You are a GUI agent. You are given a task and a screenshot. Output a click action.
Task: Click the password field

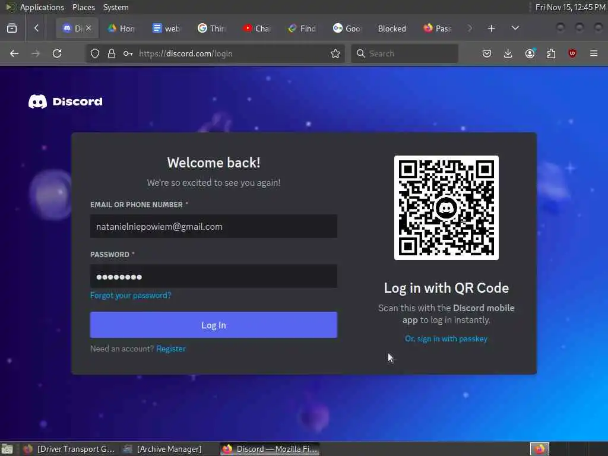(214, 277)
